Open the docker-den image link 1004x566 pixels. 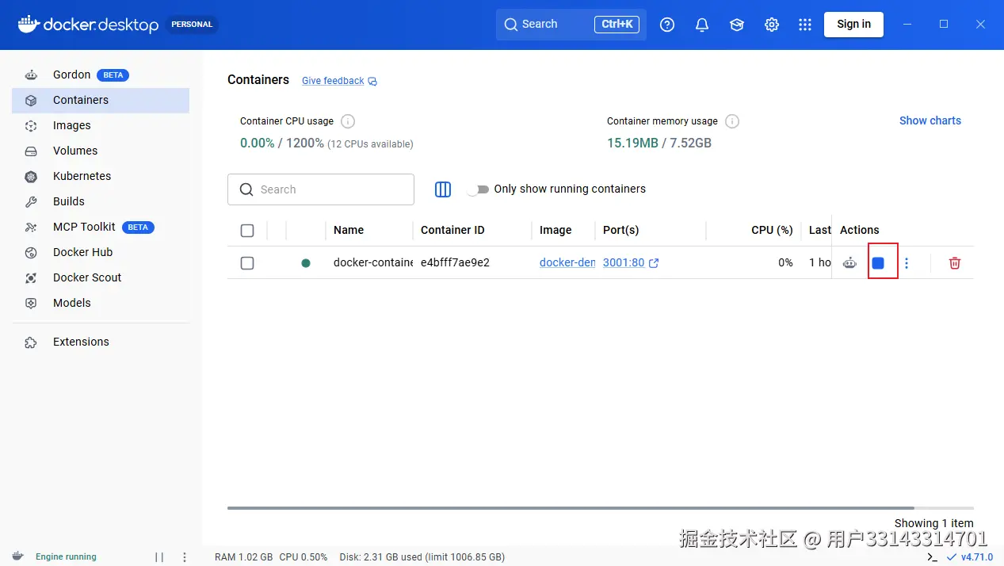tap(567, 262)
